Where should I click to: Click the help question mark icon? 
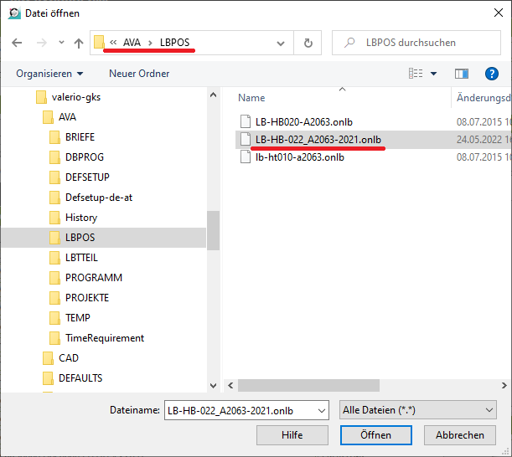click(x=492, y=74)
